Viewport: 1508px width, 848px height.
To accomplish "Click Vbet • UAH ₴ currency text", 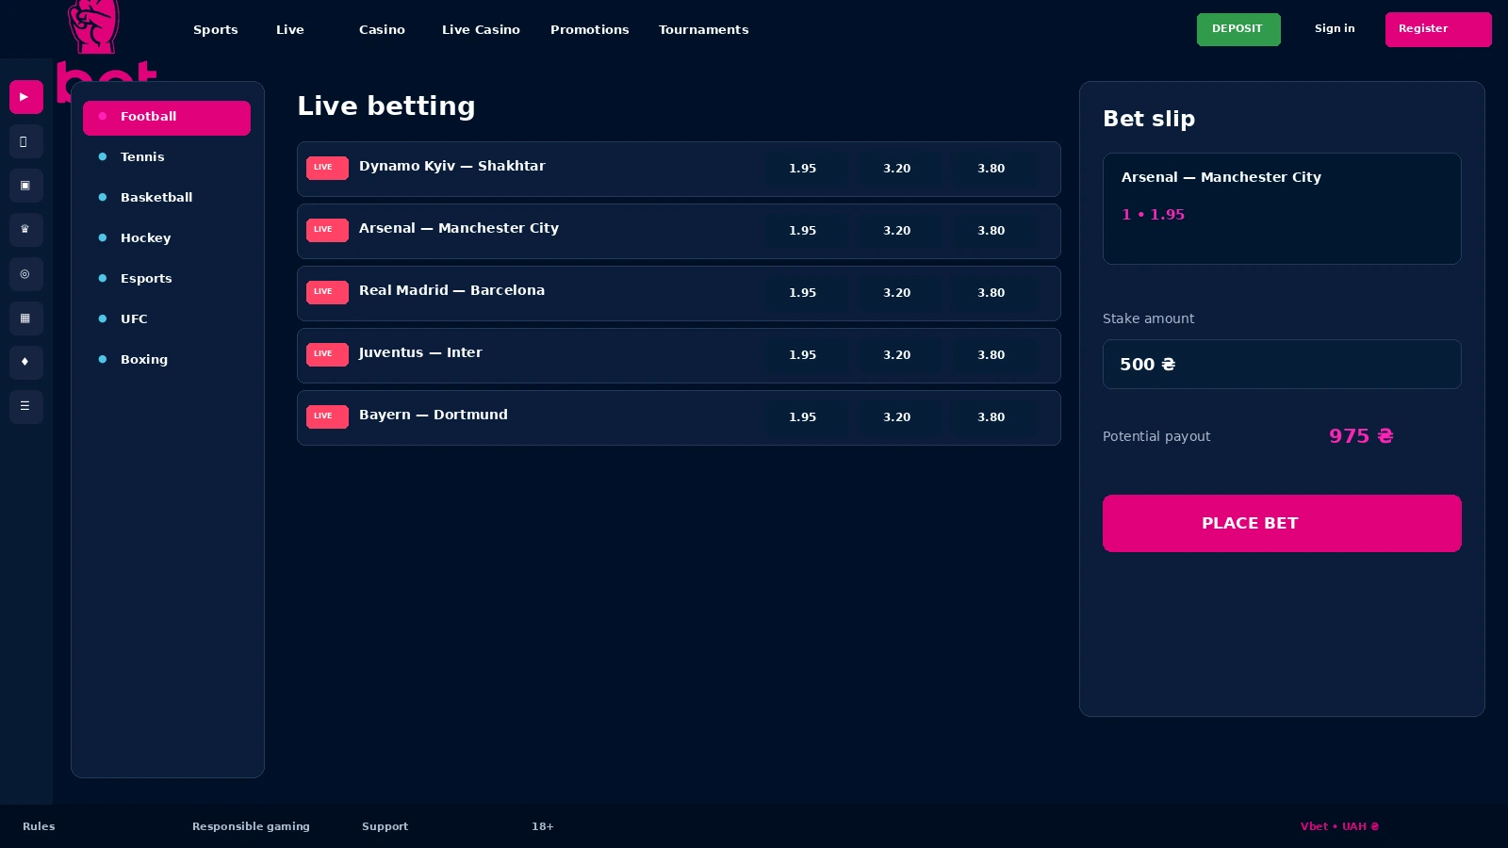I will (1339, 826).
